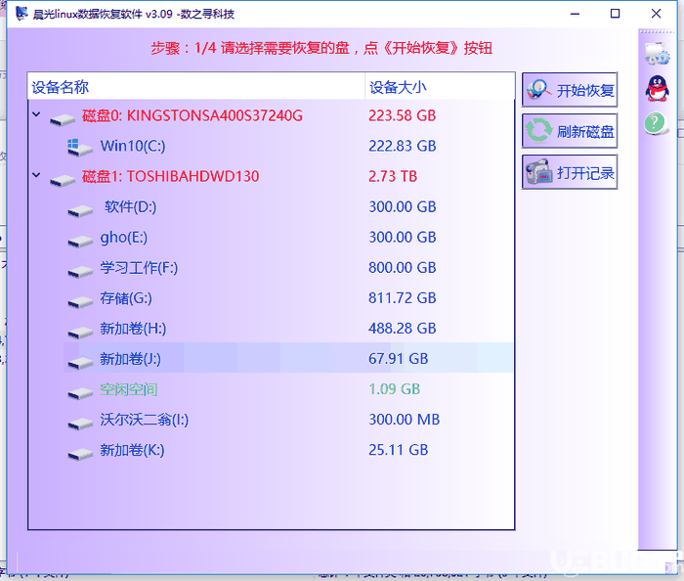Close the recovery software window

click(656, 14)
